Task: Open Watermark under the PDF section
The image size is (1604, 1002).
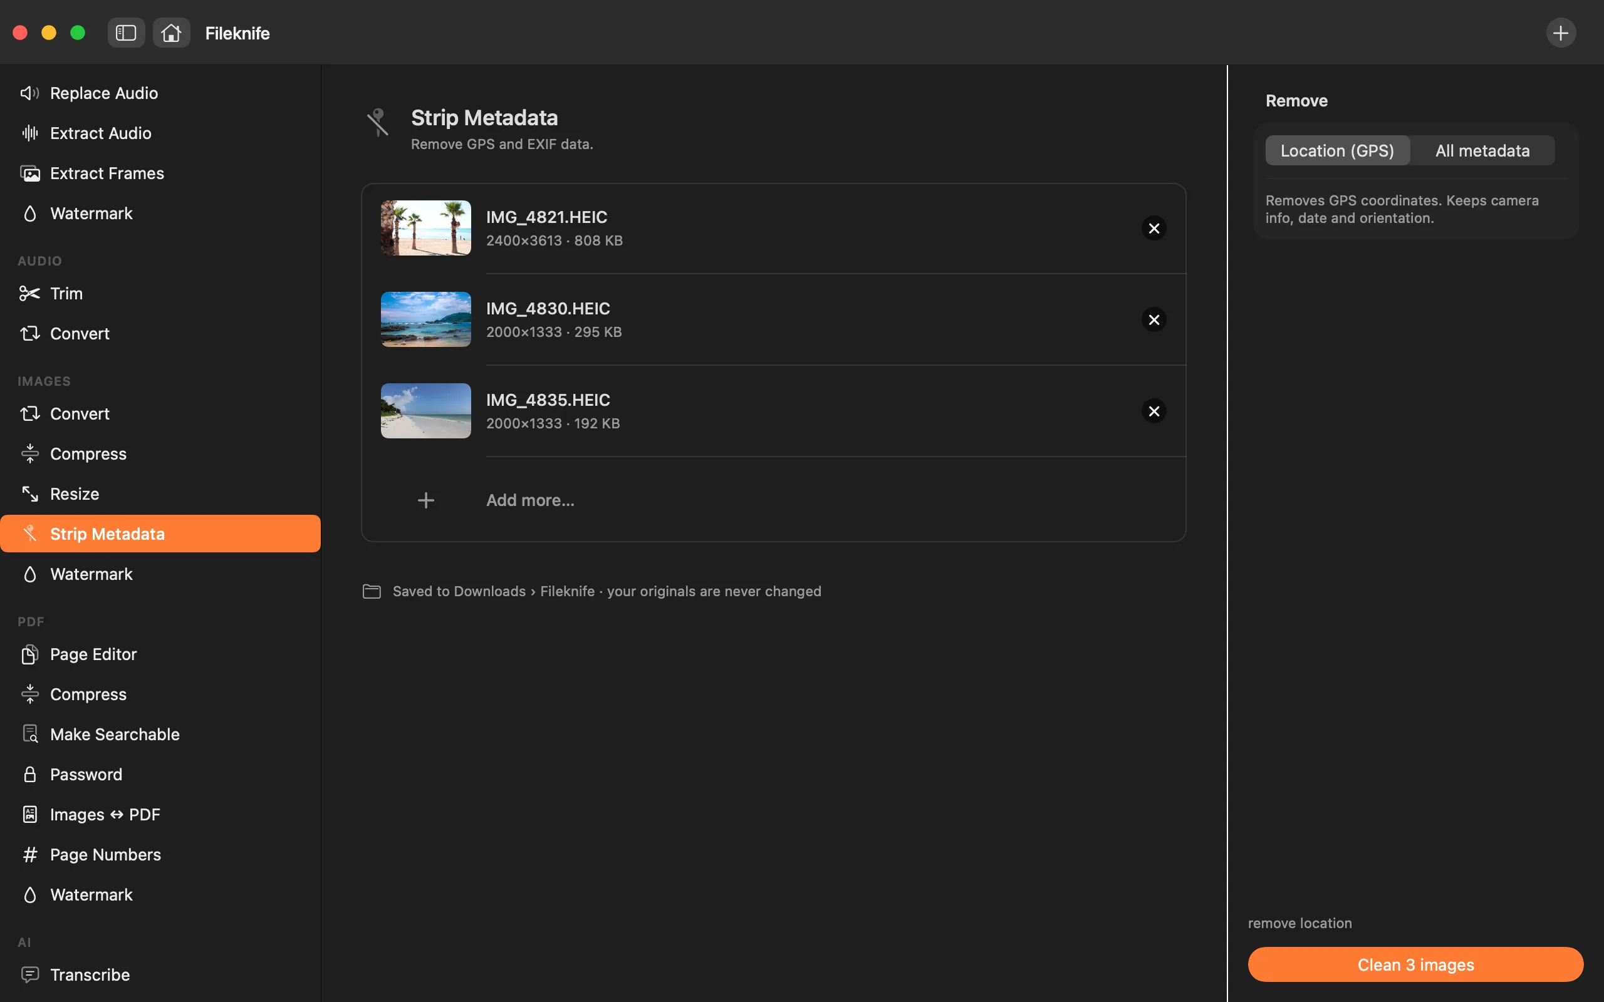Action: [160, 895]
